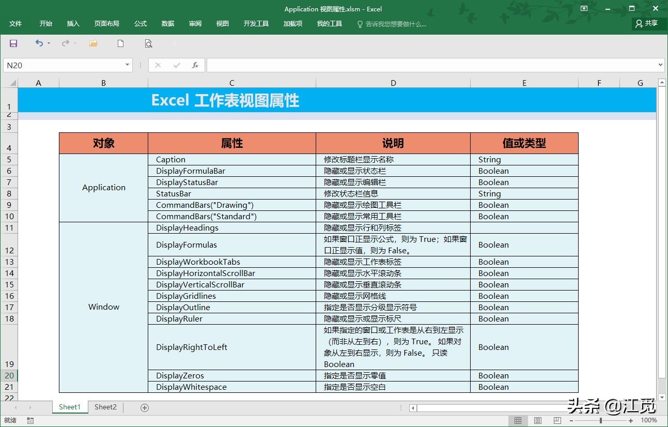Image resolution: width=668 pixels, height=427 pixels.
Task: Open the 视图 ribbon tab
Action: point(223,24)
